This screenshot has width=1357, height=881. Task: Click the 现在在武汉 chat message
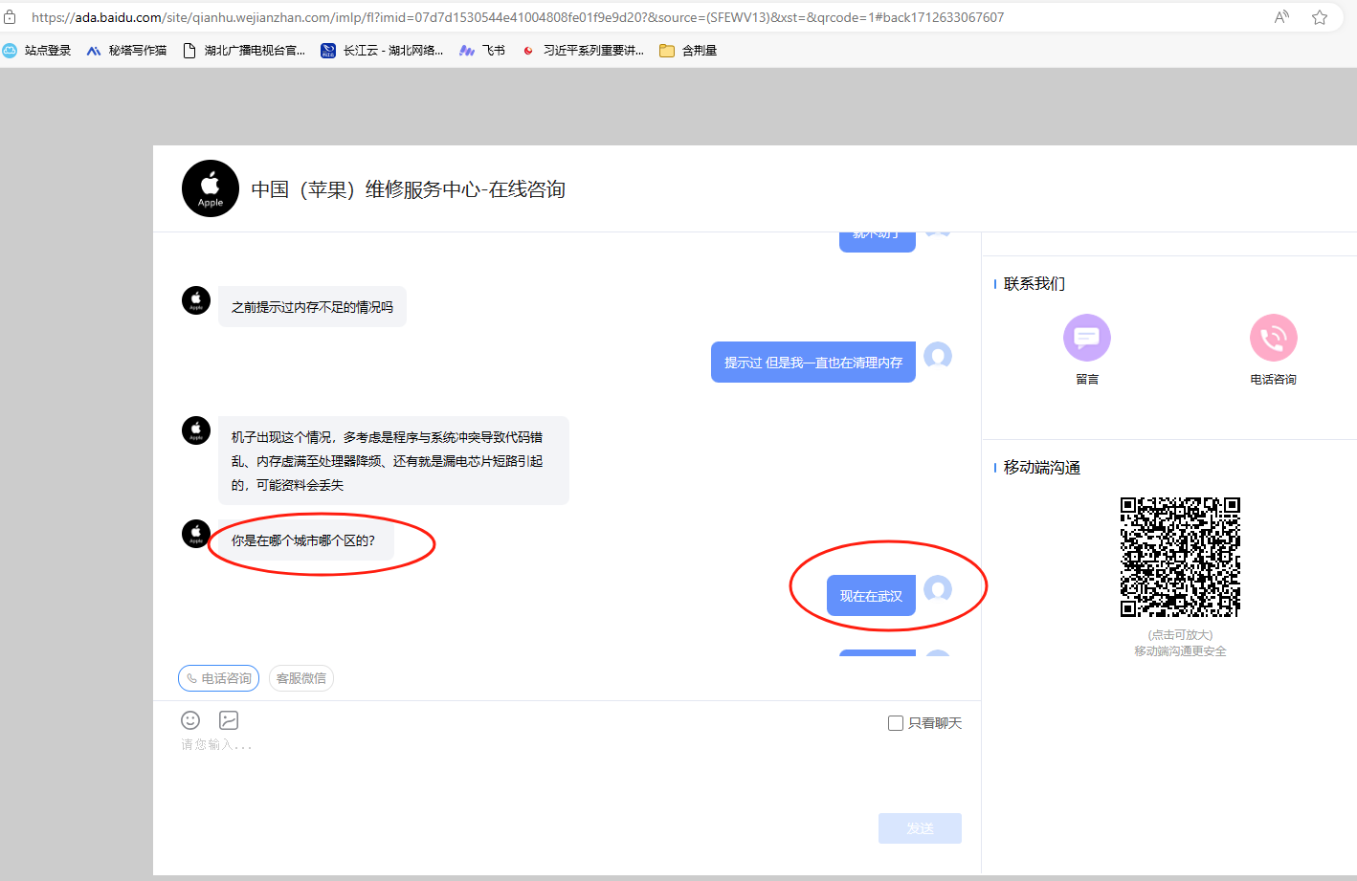point(871,596)
